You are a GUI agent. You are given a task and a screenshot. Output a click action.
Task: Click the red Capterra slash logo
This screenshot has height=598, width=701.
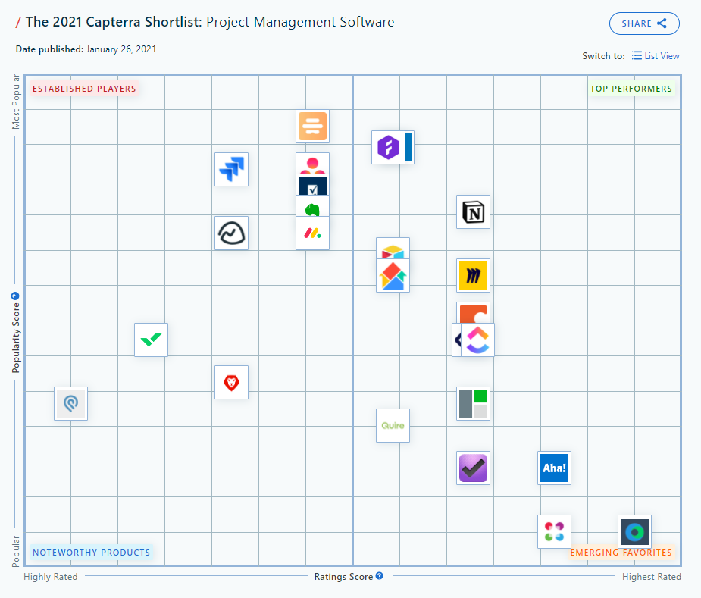[19, 22]
